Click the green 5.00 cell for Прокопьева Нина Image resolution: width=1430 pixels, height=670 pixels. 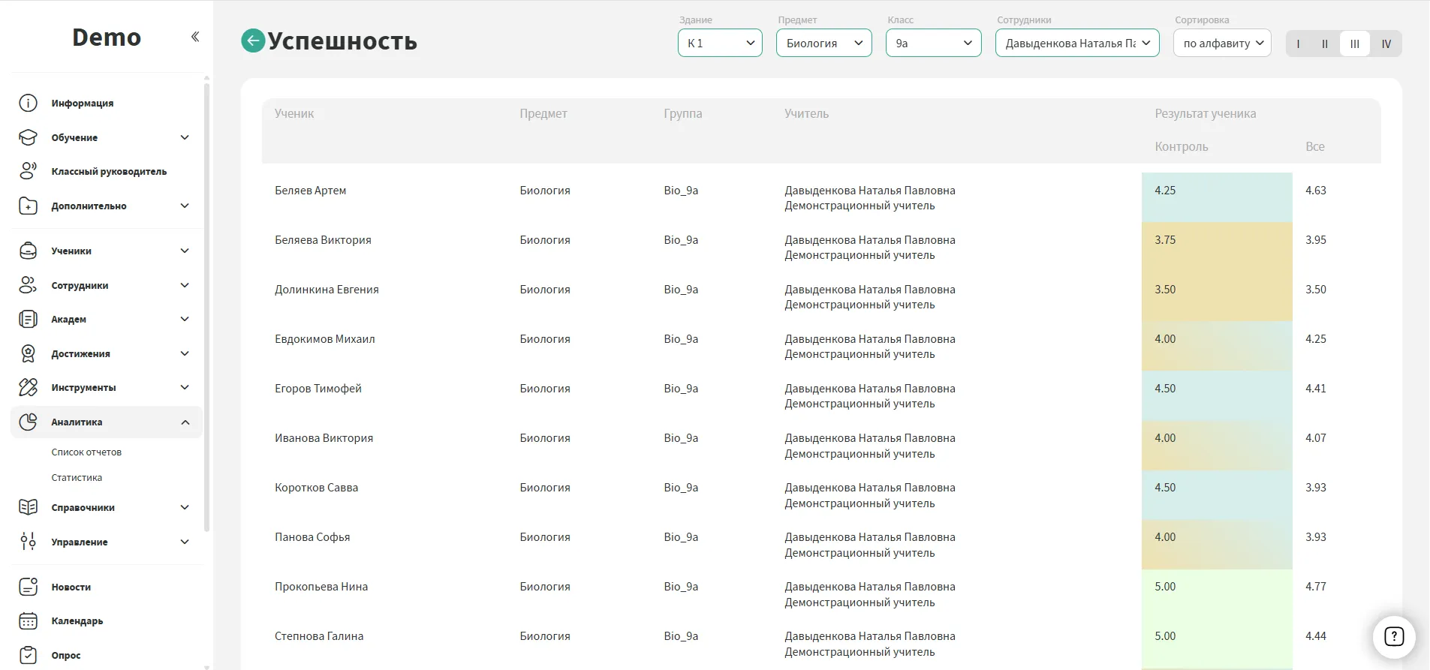coord(1216,587)
